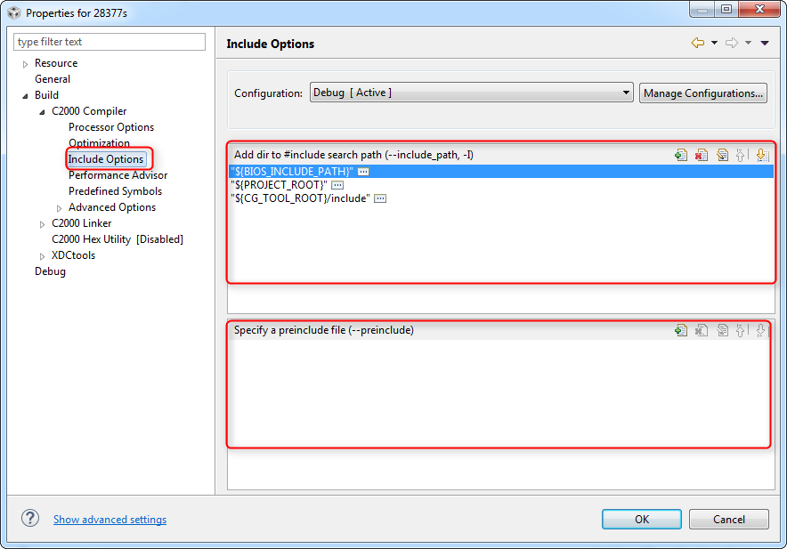Maximize the Properties for 28377s window
This screenshot has width=787, height=549.
pyautogui.click(x=726, y=9)
